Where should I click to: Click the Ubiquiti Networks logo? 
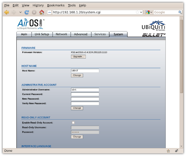click(x=153, y=26)
